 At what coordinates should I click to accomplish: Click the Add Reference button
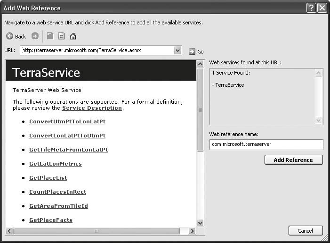pos(293,160)
